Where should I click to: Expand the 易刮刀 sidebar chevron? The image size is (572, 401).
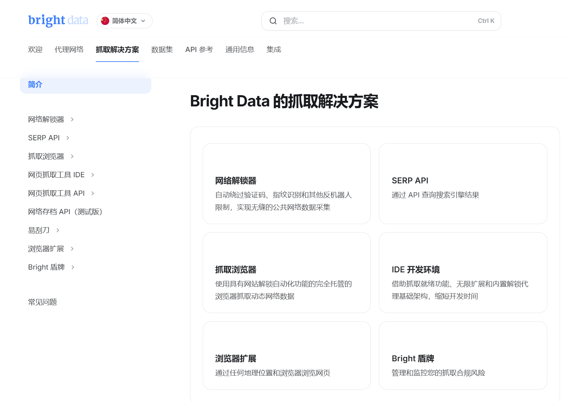click(x=58, y=230)
